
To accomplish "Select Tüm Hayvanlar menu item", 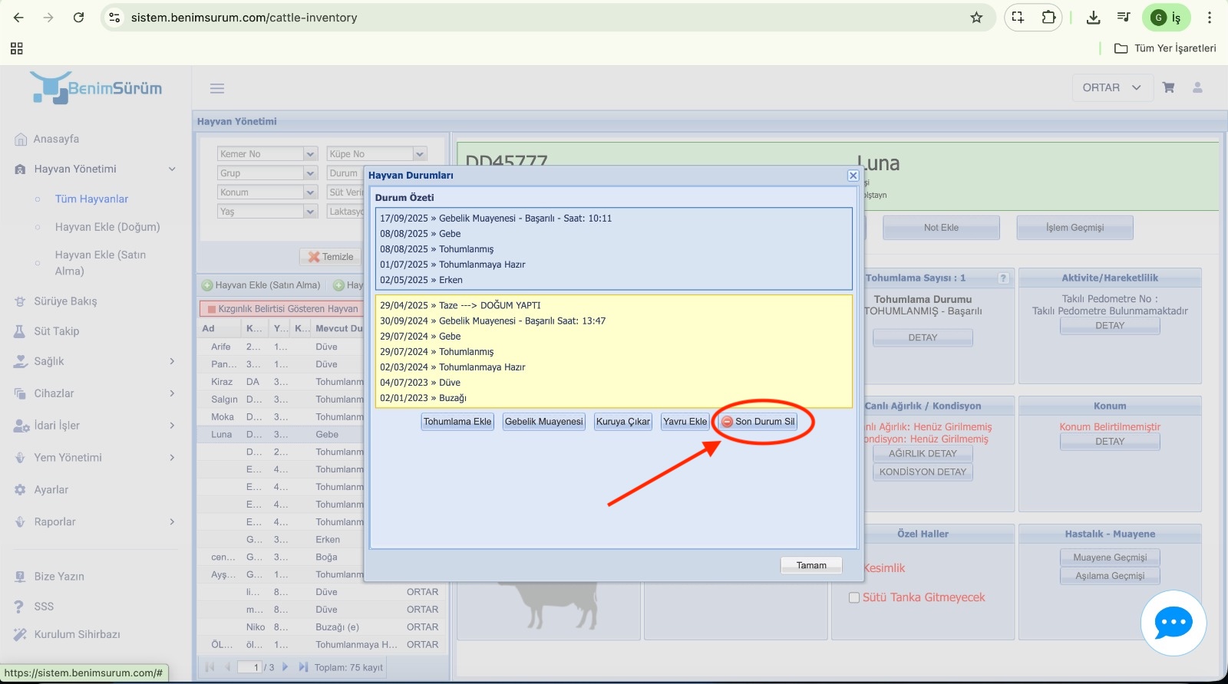I will click(91, 199).
